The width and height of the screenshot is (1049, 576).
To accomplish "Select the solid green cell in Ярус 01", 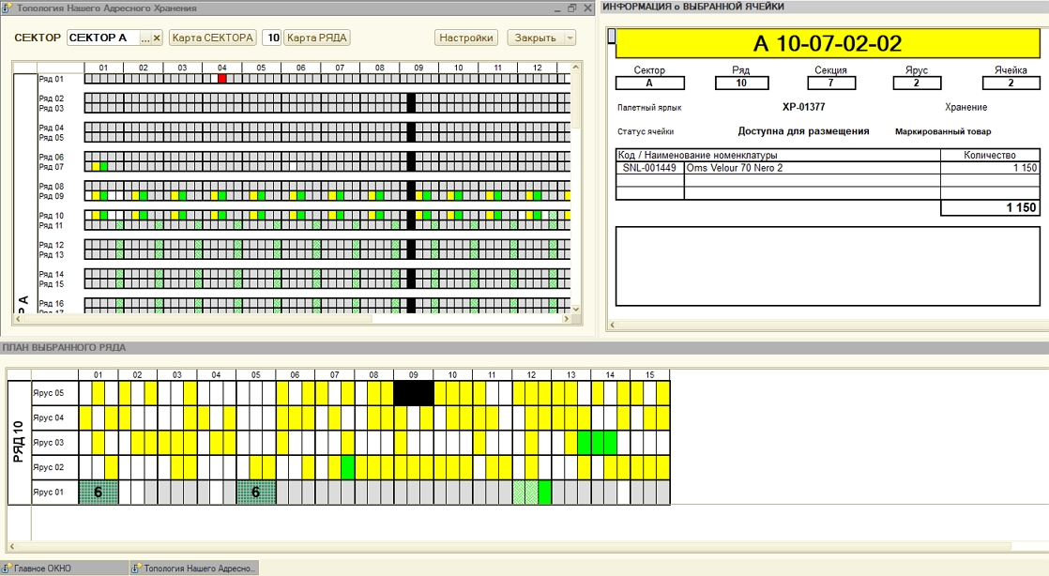I will pyautogui.click(x=544, y=492).
